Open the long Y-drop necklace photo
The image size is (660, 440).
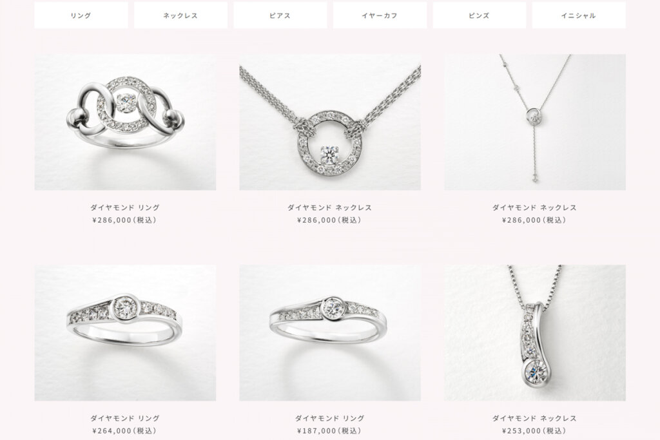(535, 122)
